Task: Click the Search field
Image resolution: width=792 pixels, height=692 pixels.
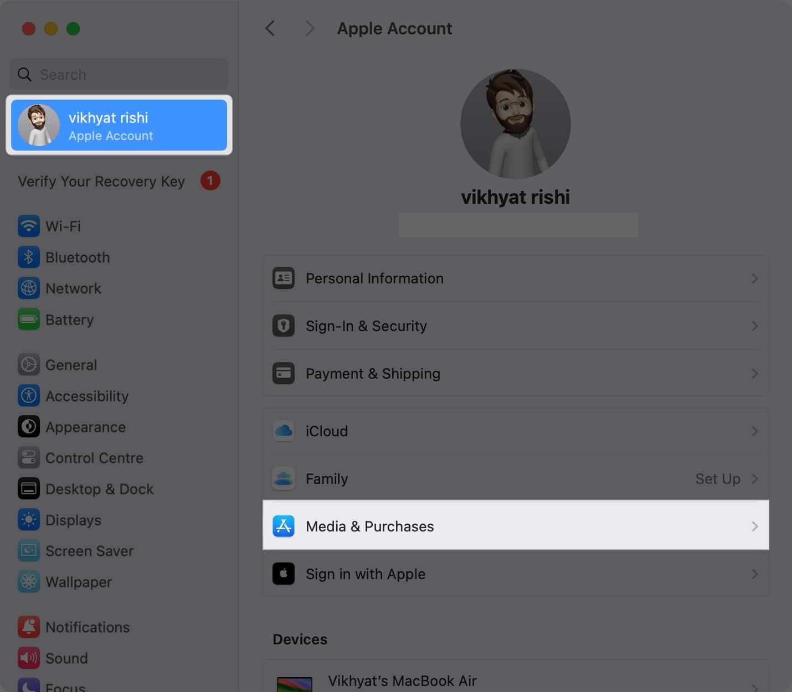Action: click(119, 74)
